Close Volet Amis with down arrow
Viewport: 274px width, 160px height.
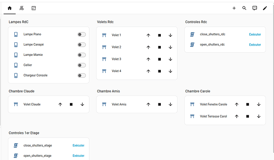pos(170,105)
